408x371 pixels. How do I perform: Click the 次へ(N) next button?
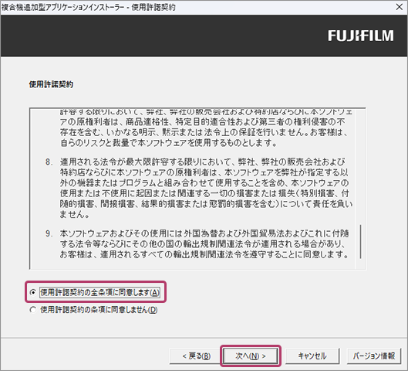[x=251, y=356]
